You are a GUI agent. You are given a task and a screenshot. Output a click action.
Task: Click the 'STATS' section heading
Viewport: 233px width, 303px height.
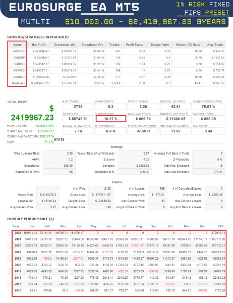(59, 139)
